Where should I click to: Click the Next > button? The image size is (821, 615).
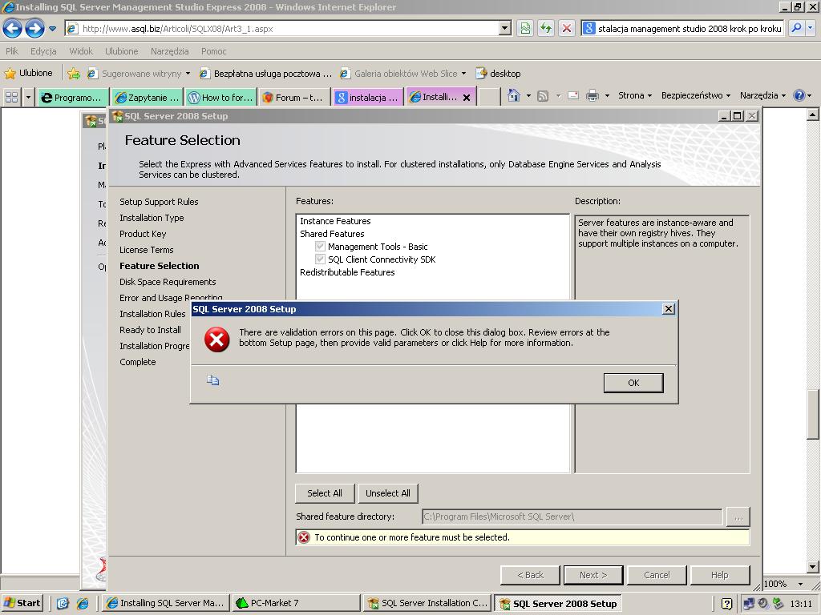click(x=593, y=575)
